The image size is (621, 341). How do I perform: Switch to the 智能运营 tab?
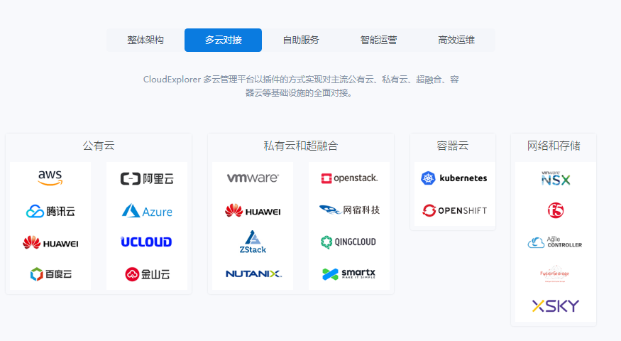pos(378,40)
